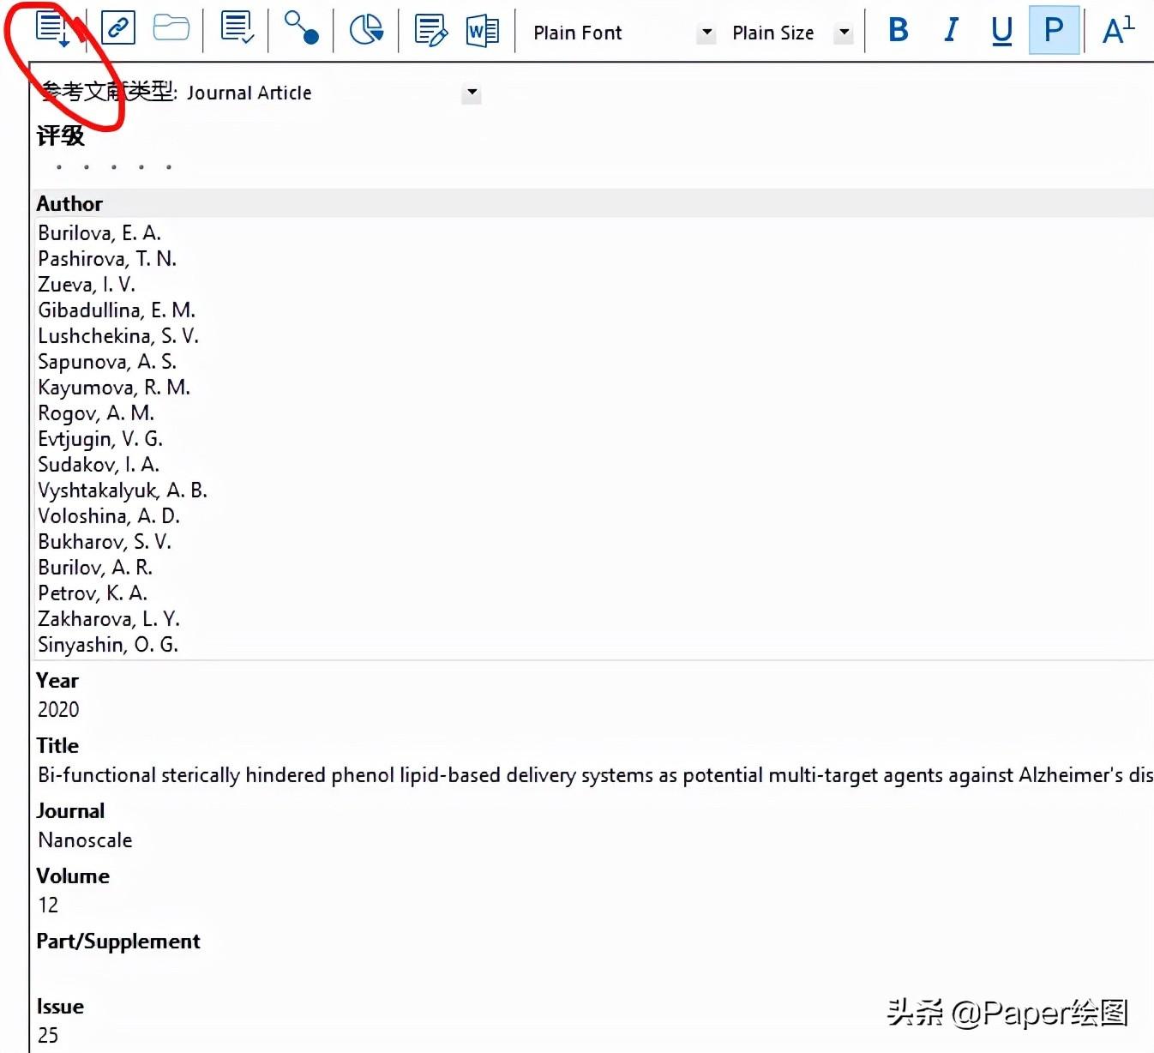Click author Sudakov, I. A.
The width and height of the screenshot is (1154, 1053).
point(99,465)
